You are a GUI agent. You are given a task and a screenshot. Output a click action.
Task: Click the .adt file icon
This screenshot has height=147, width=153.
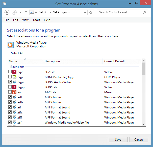coord(14,97)
